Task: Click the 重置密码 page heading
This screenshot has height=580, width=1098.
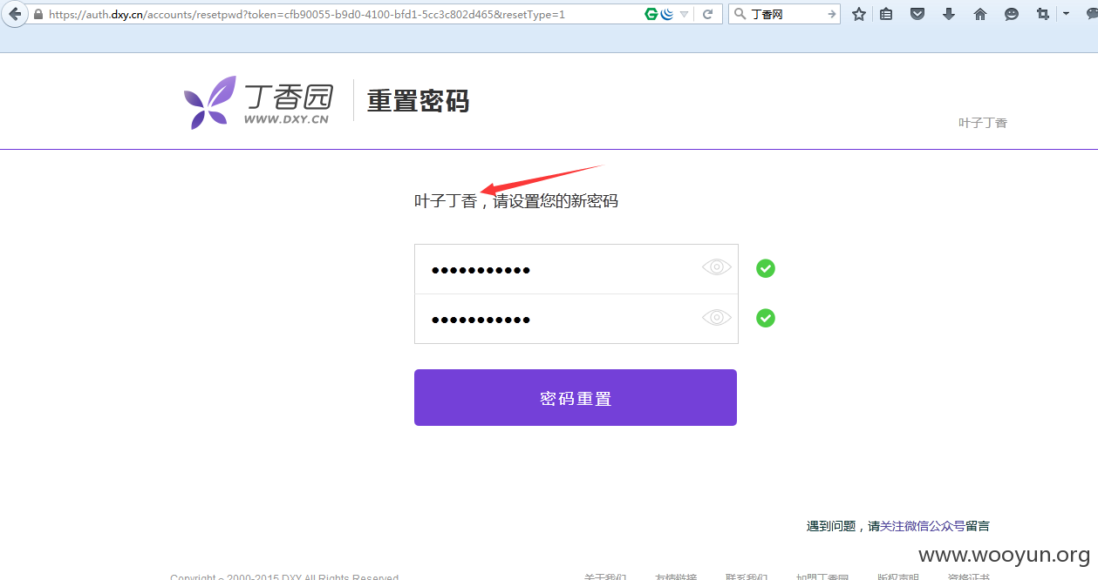Action: pos(419,101)
